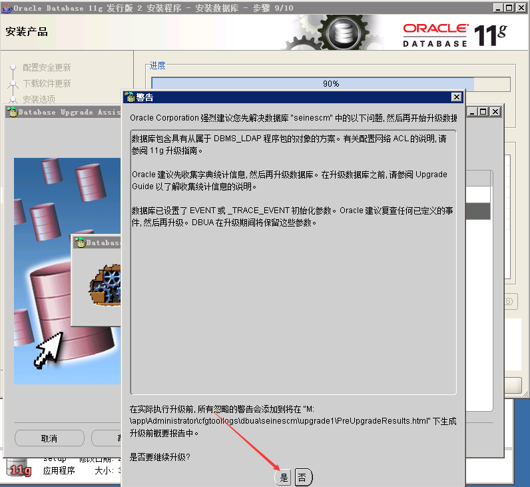Click the 安装产品 heading
The image size is (530, 487).
coord(27,31)
